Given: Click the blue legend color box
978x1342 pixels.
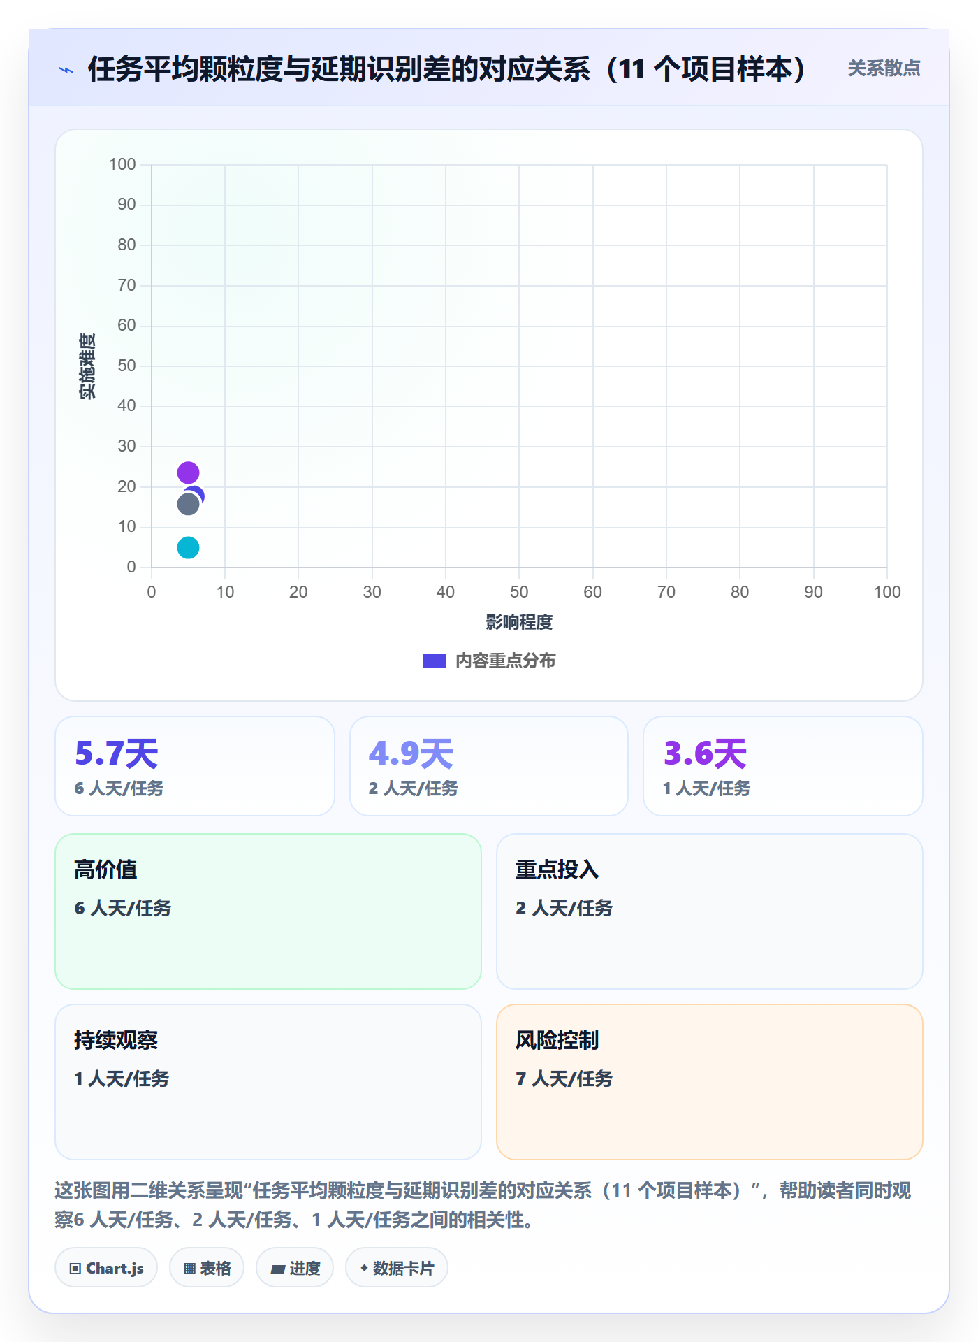Looking at the screenshot, I should pyautogui.click(x=435, y=661).
